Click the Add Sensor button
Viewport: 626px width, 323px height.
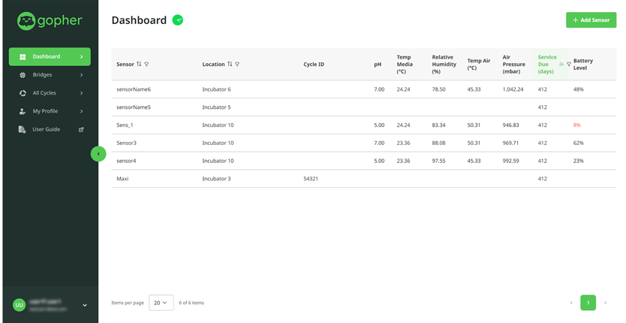(591, 20)
